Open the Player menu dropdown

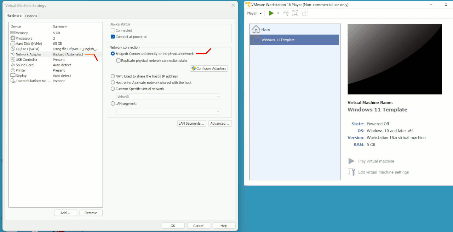254,13
